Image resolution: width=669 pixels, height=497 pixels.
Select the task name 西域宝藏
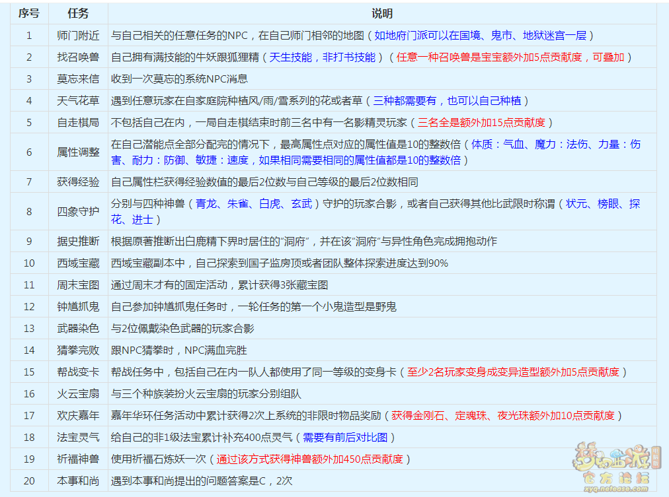78,263
